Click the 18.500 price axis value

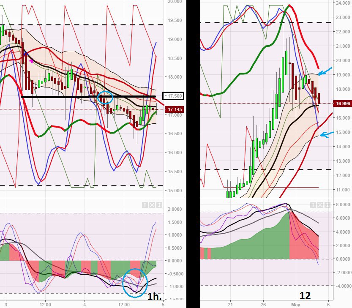(175, 58)
